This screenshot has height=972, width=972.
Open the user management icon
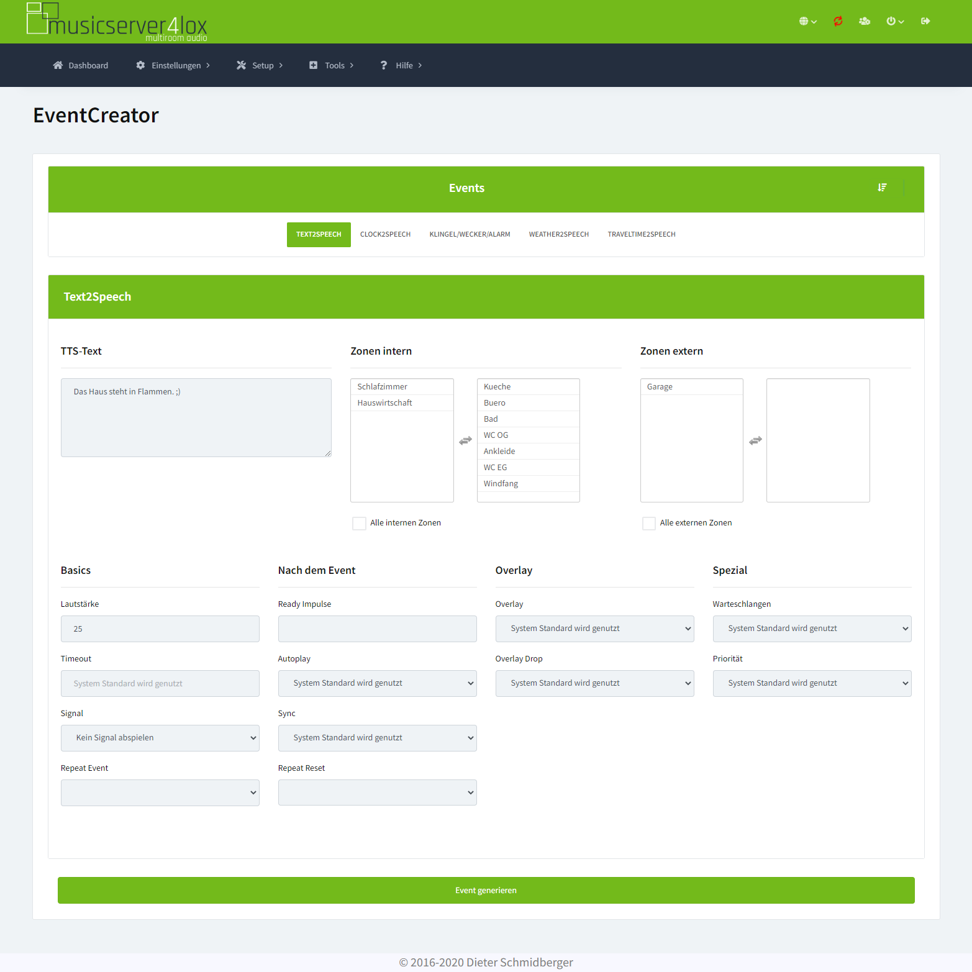click(x=865, y=21)
